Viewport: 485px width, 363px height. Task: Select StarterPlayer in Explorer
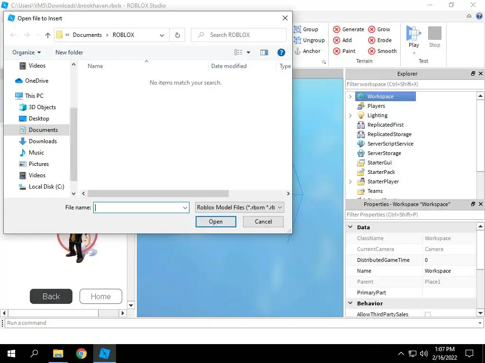point(383,181)
